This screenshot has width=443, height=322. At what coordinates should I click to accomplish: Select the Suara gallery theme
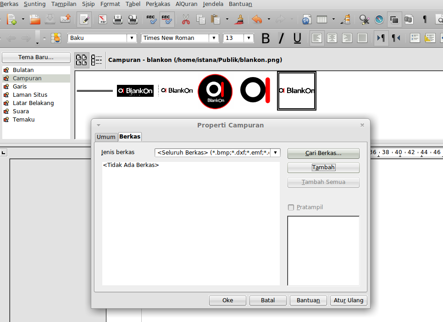pos(36,111)
